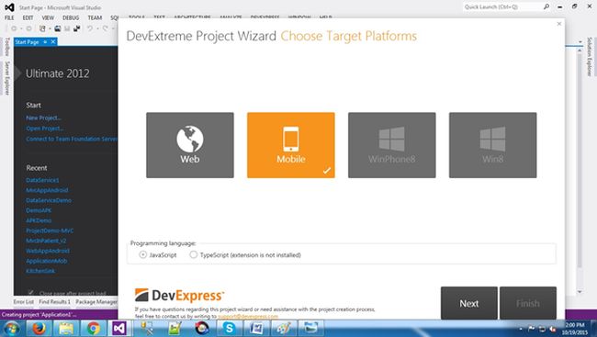Viewport: 597px width, 337px height.
Task: Open the New Project toolbar dropdown arrow
Action: click(x=50, y=29)
